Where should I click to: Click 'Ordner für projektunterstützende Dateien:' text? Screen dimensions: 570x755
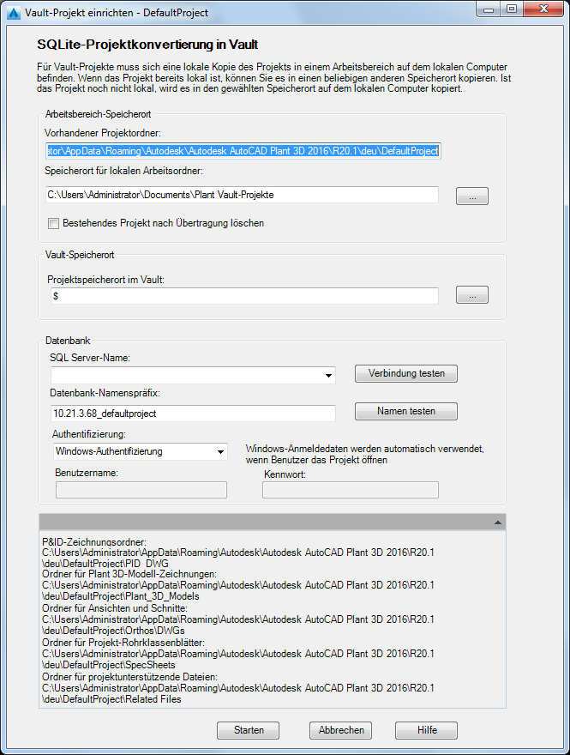[129, 677]
